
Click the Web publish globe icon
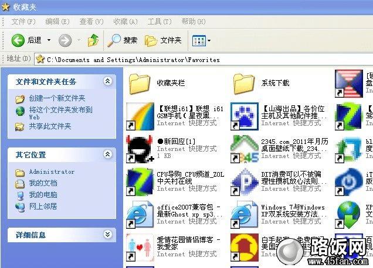[x=20, y=111]
